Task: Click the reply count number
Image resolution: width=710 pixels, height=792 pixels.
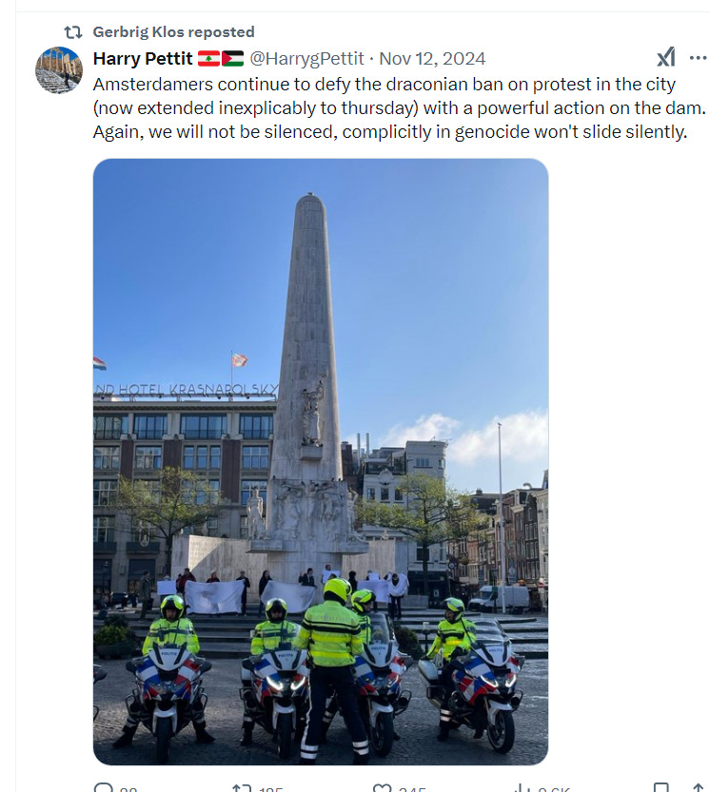Action: click(128, 789)
